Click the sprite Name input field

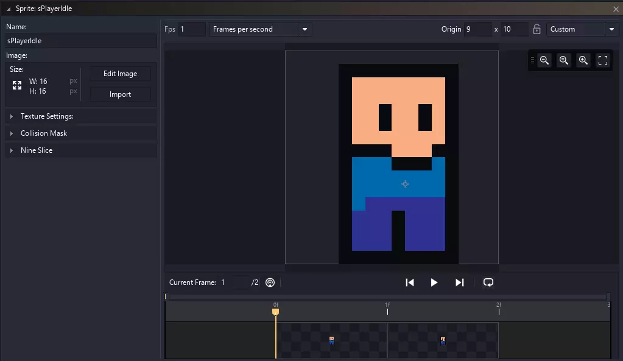point(81,41)
